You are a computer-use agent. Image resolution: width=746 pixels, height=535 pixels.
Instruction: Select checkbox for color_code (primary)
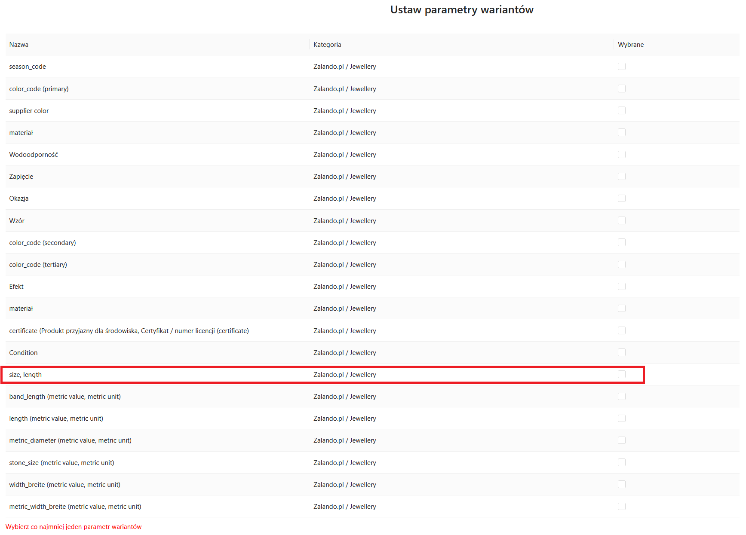[621, 89]
